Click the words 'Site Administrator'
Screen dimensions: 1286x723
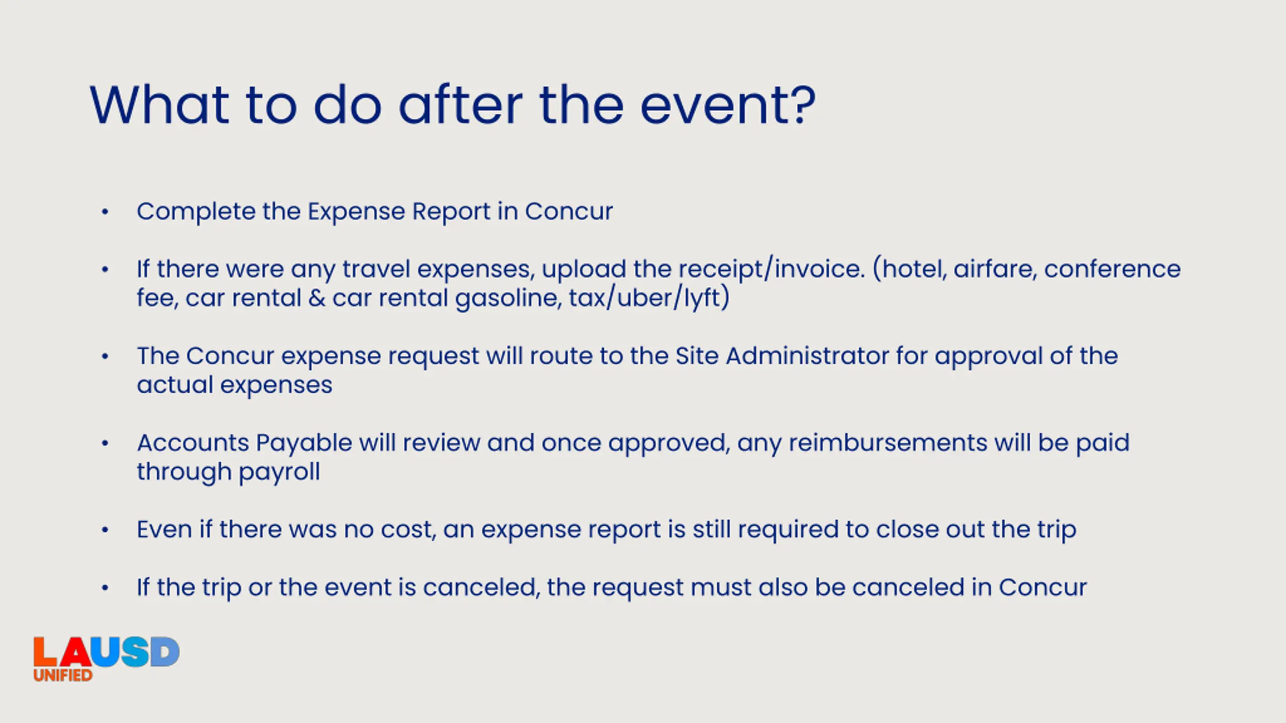pyautogui.click(x=782, y=355)
